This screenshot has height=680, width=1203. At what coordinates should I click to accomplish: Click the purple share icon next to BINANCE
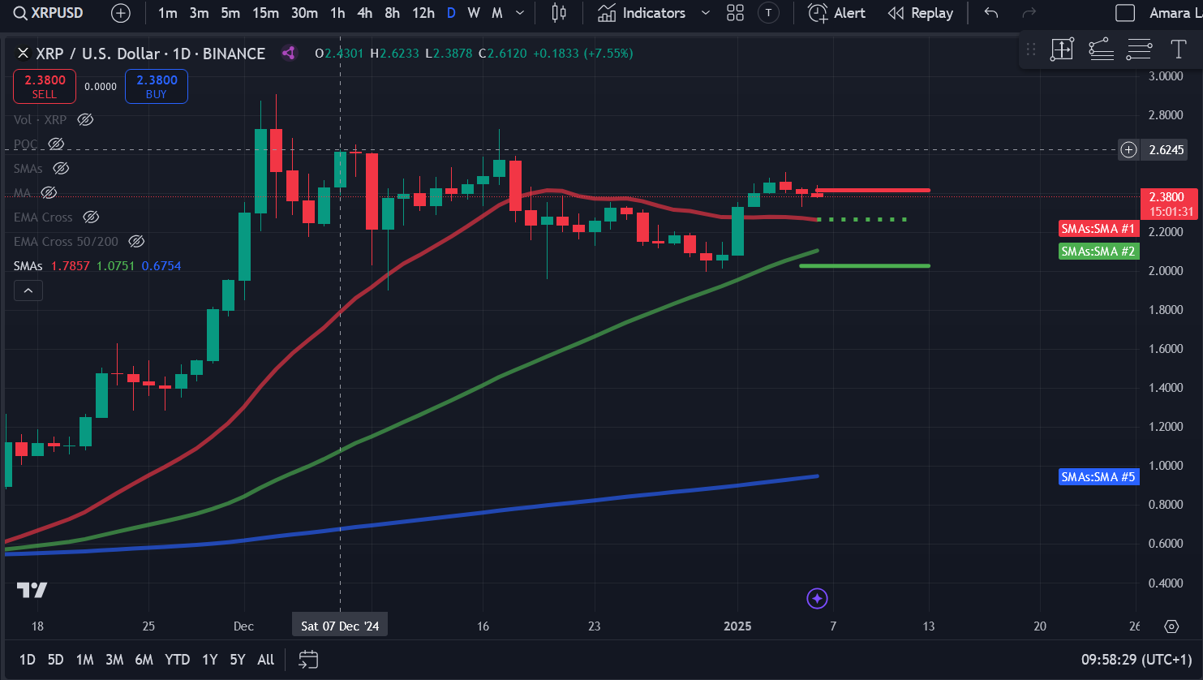point(289,54)
